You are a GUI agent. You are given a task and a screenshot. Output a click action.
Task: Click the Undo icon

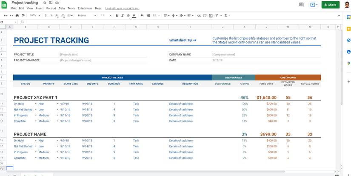(x=6, y=16)
